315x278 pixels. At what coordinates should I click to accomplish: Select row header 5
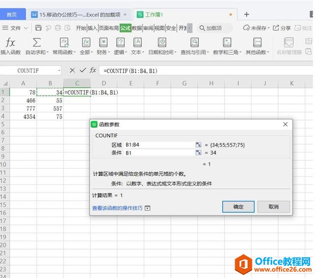pyautogui.click(x=4, y=124)
